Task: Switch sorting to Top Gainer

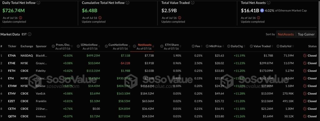Action: [306, 34]
